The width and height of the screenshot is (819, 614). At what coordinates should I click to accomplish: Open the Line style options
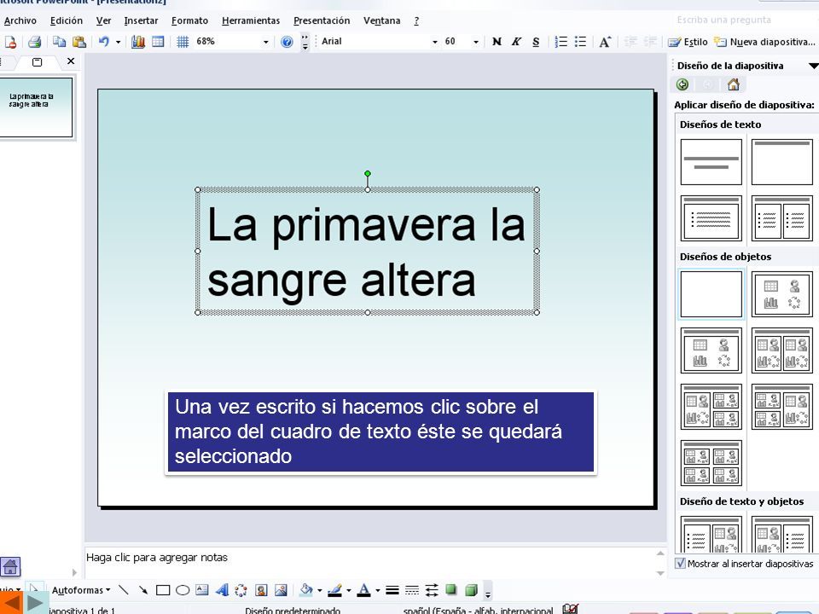(392, 590)
